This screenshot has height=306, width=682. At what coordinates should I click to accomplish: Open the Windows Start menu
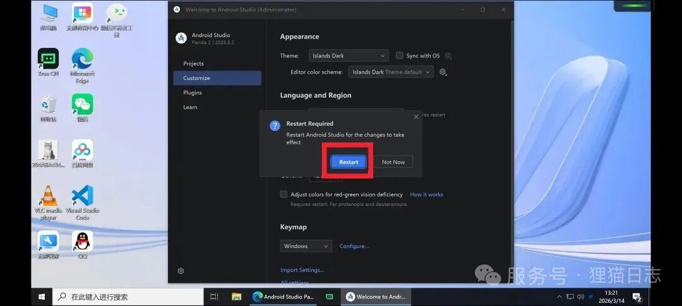[42, 297]
